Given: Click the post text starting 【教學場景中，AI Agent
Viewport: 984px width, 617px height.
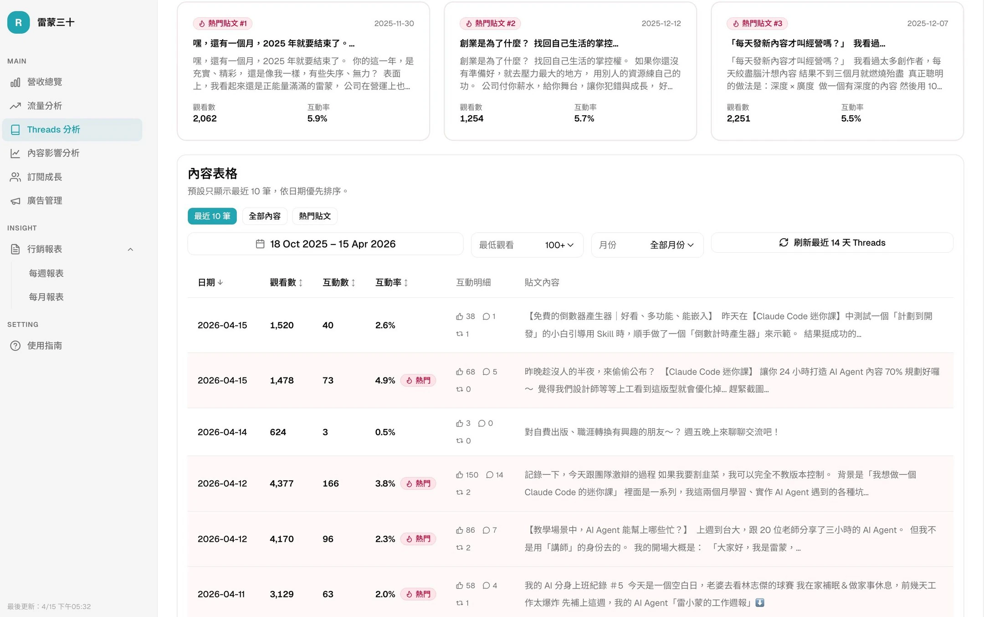Looking at the screenshot, I should [730, 539].
